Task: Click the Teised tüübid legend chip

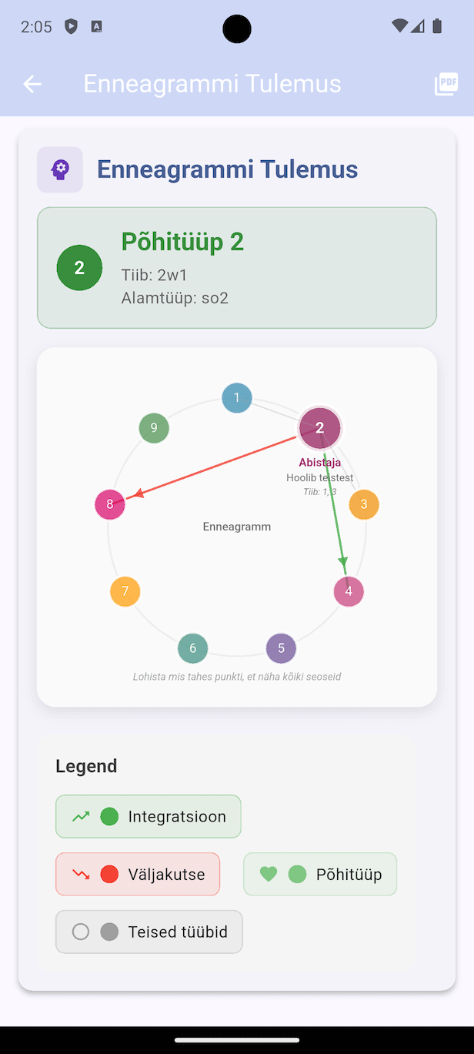Action: point(149,932)
